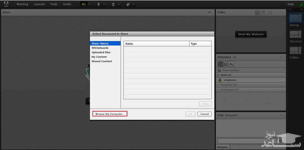Select attendee list view icon

(220, 64)
